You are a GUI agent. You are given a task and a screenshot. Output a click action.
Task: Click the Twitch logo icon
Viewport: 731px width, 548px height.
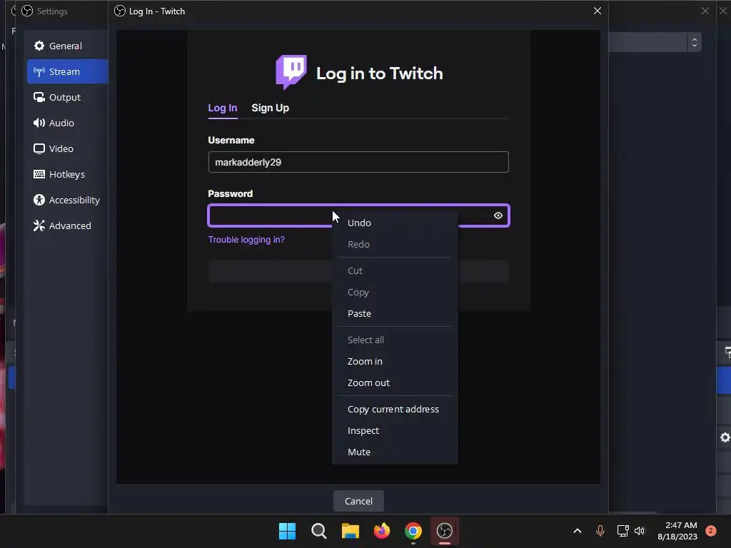coord(291,72)
